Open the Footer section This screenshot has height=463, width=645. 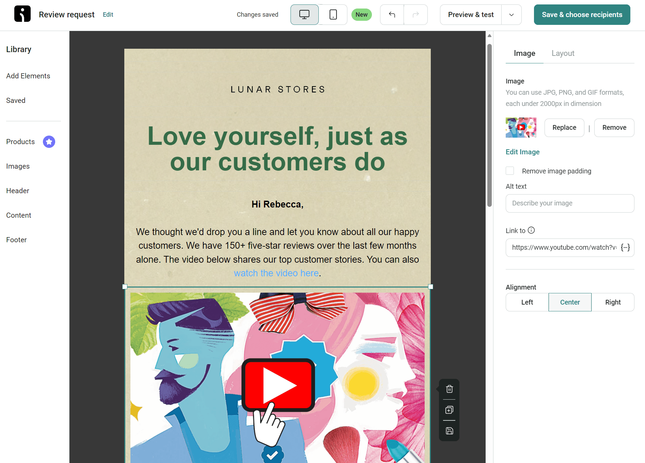[x=16, y=240]
